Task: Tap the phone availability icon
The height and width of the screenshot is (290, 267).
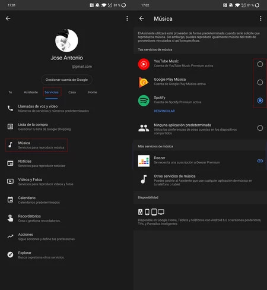Action: pyautogui.click(x=147, y=212)
